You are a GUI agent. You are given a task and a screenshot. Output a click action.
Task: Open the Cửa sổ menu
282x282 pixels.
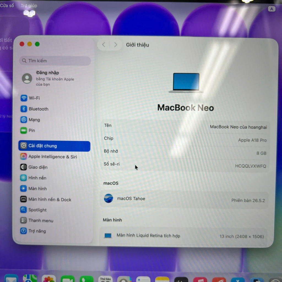pyautogui.click(x=7, y=6)
